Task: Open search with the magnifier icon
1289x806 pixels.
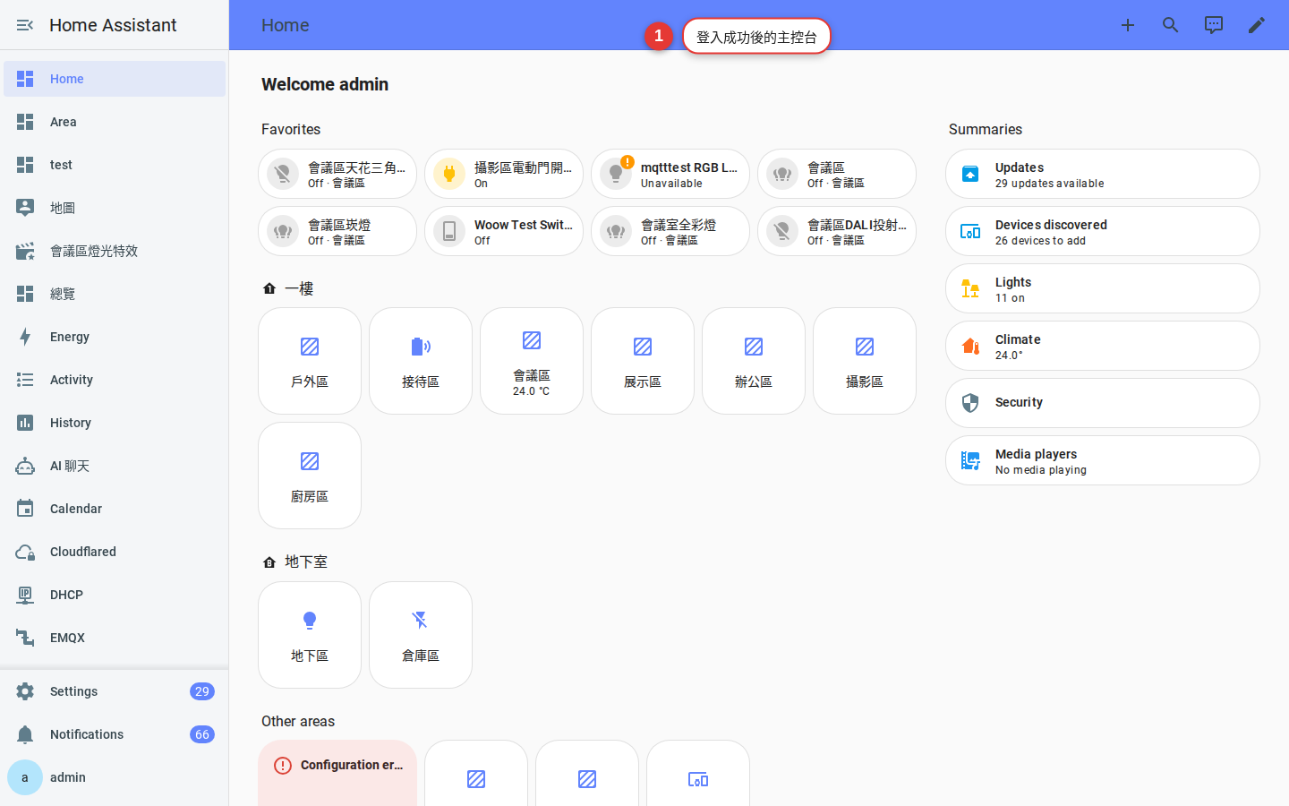Action: coord(1171,25)
